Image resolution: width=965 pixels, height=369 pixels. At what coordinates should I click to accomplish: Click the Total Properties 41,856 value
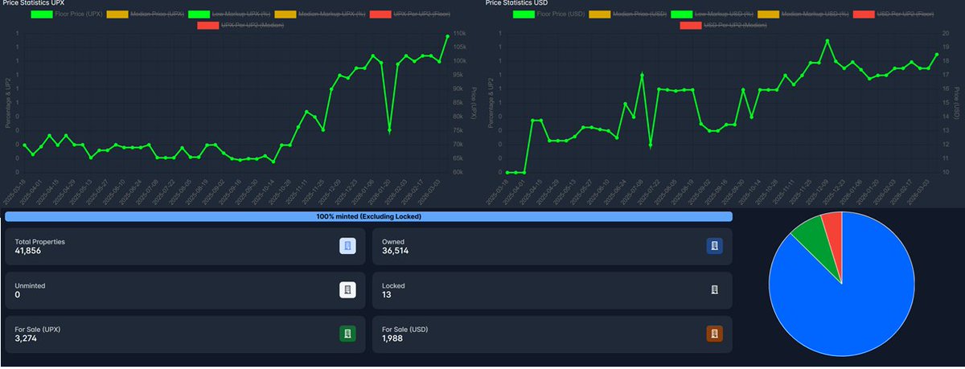pos(28,252)
